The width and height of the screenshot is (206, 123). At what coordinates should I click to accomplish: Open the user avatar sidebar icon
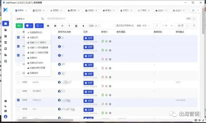point(5,117)
